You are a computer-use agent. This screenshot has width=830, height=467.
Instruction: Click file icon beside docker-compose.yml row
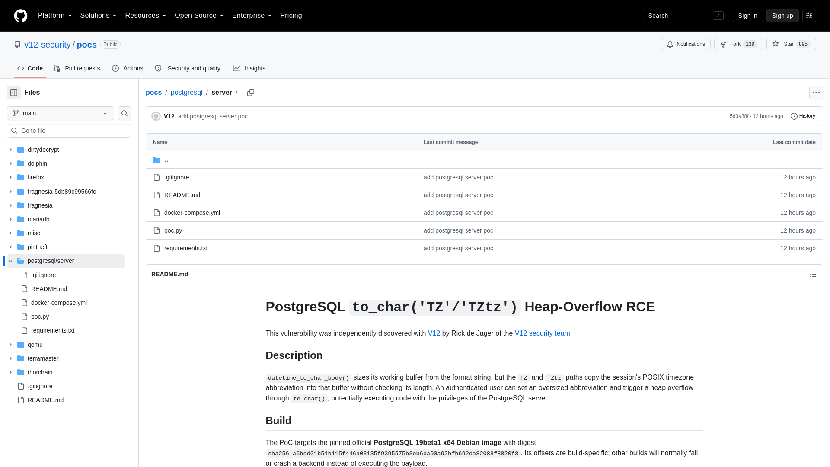click(x=156, y=213)
